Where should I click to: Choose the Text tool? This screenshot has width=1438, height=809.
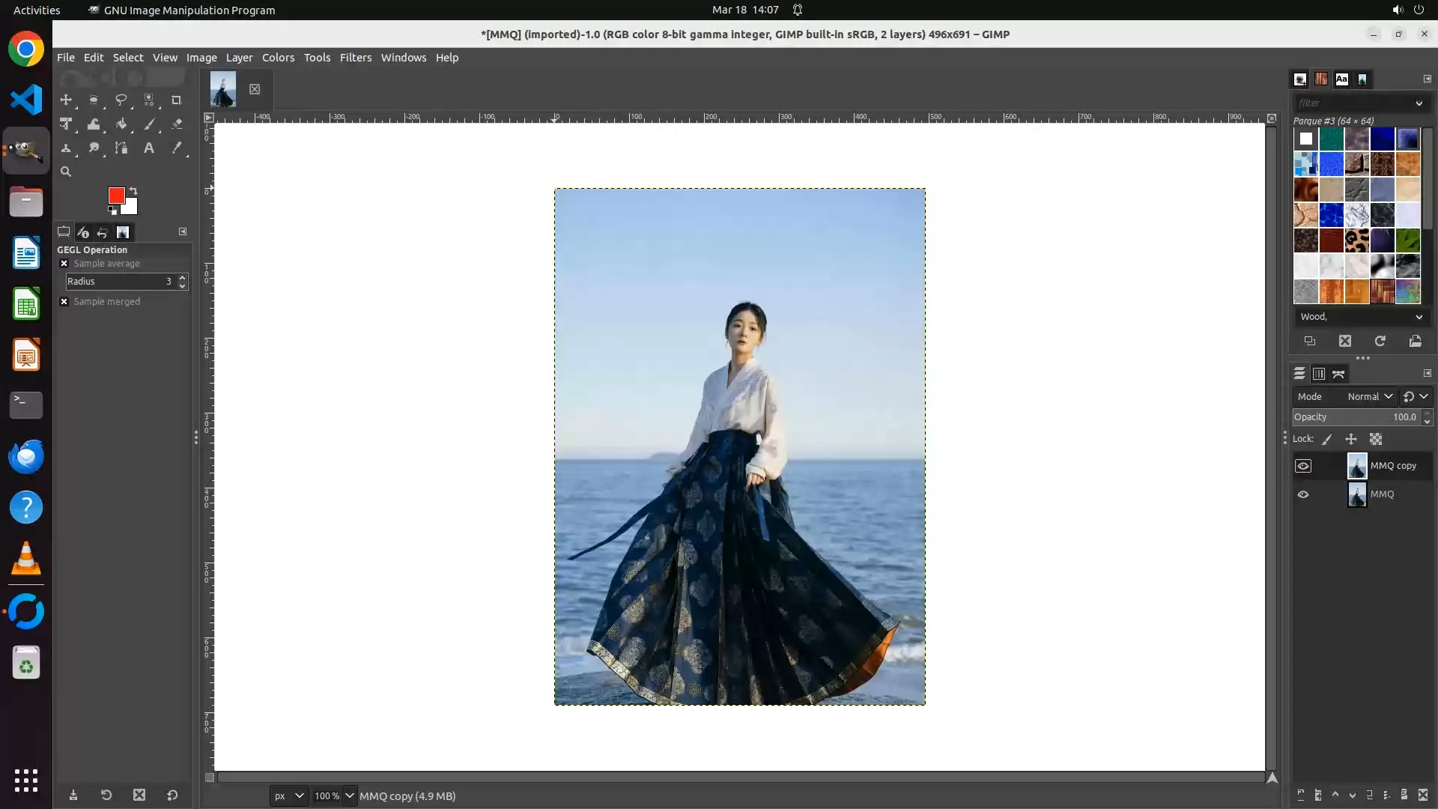pos(149,148)
